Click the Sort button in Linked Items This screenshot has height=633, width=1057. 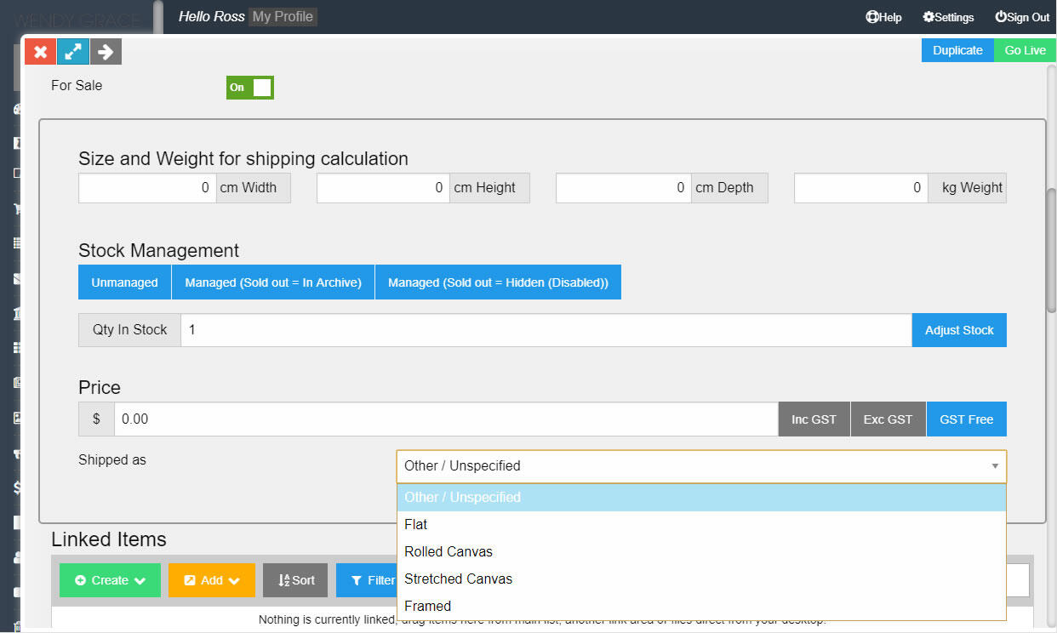(x=295, y=580)
